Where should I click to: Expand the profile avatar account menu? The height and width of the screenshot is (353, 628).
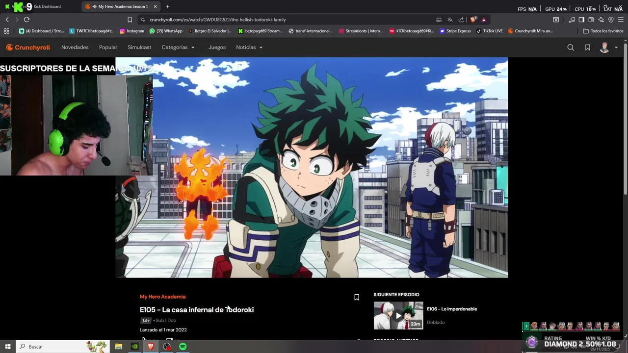pos(608,48)
